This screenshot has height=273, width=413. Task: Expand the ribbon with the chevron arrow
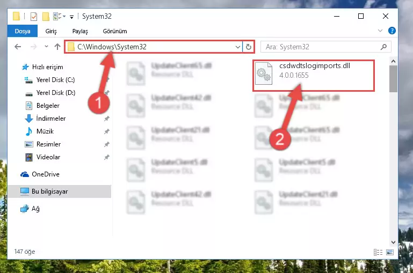coord(380,31)
